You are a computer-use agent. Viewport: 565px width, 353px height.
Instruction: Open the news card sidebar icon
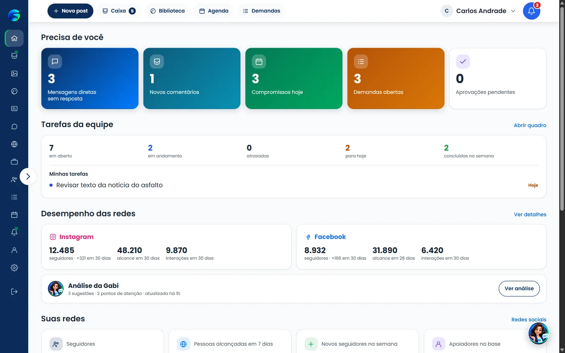[x=14, y=109]
